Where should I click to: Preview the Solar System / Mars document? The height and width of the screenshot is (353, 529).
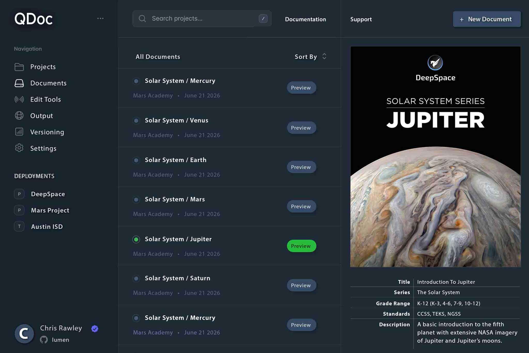click(301, 206)
